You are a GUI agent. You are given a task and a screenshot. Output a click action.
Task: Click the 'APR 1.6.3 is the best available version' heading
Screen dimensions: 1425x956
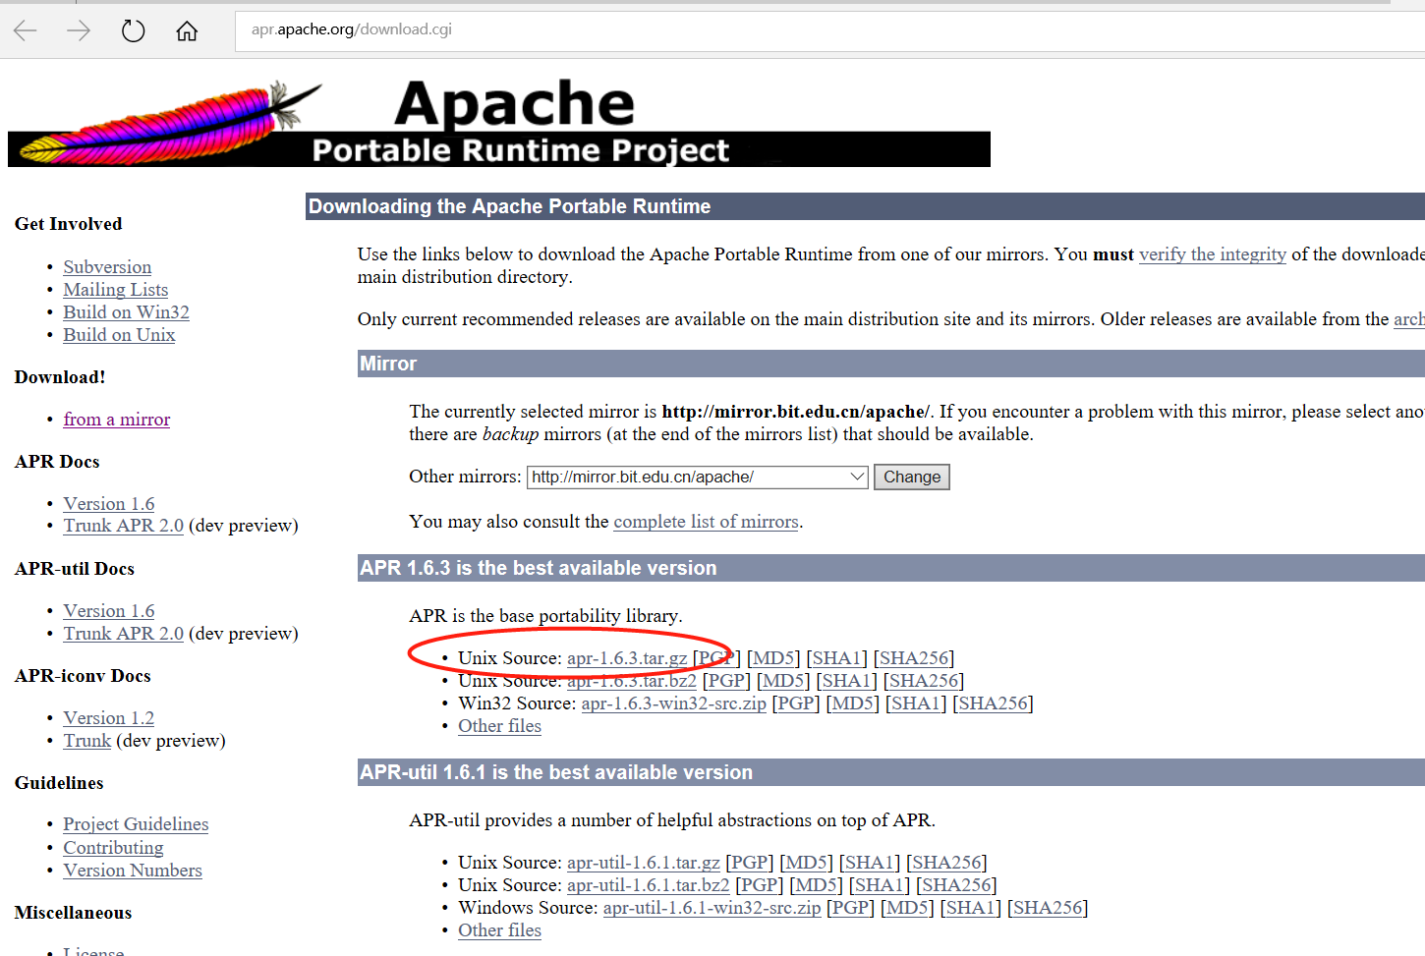coord(539,568)
